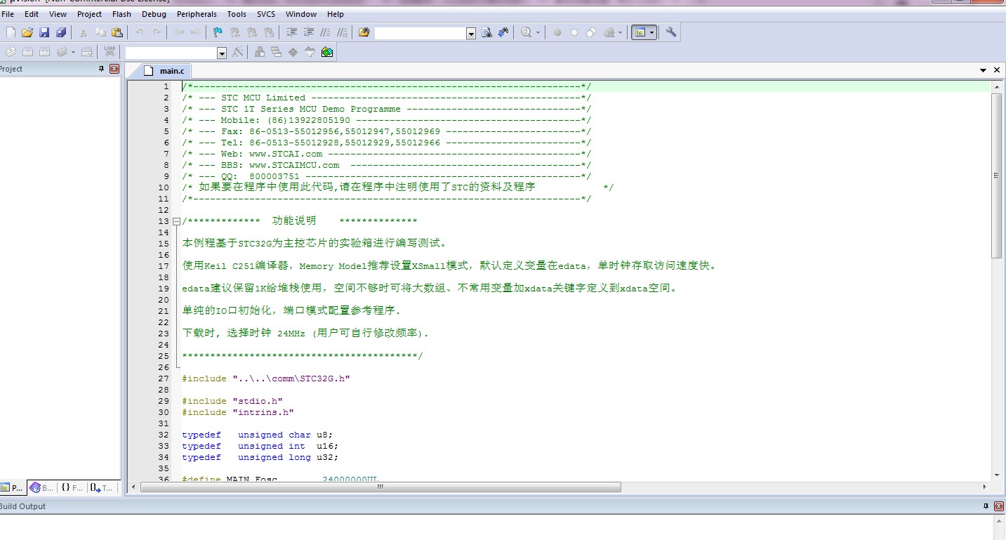This screenshot has height=540, width=1006.
Task: Unindent the selected lines
Action: (x=308, y=32)
